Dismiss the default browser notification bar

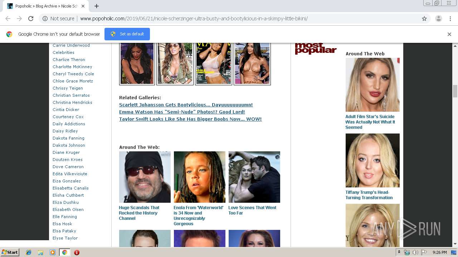pyautogui.click(x=449, y=34)
